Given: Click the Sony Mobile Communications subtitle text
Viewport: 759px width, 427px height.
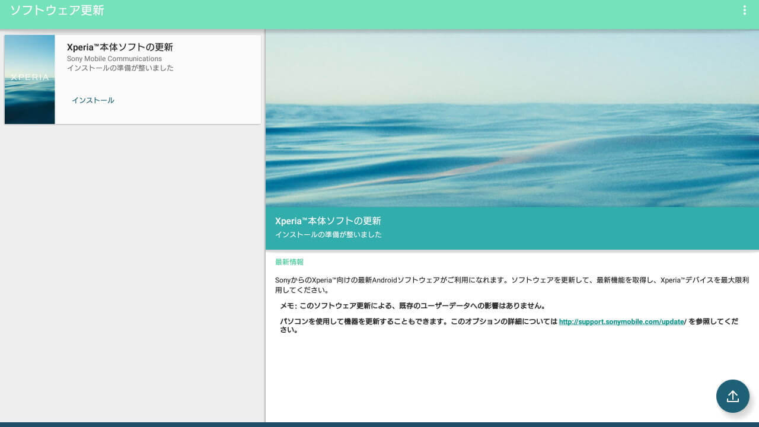Looking at the screenshot, I should click(114, 59).
